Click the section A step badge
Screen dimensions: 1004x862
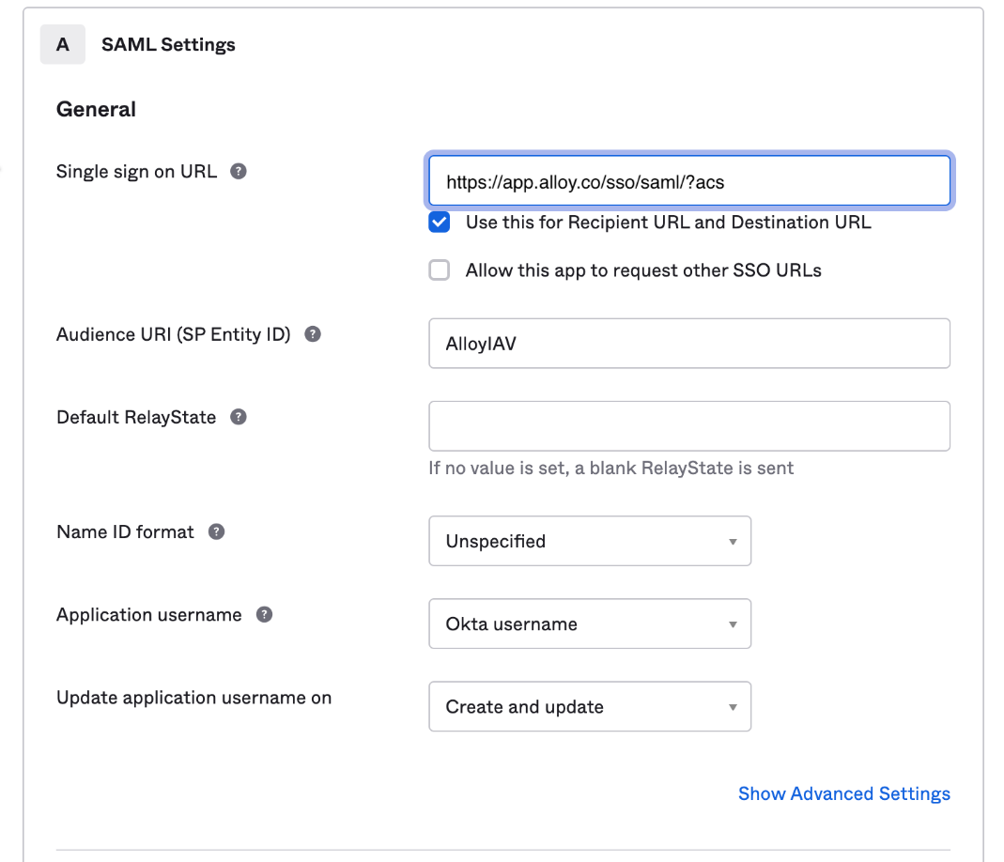[63, 45]
